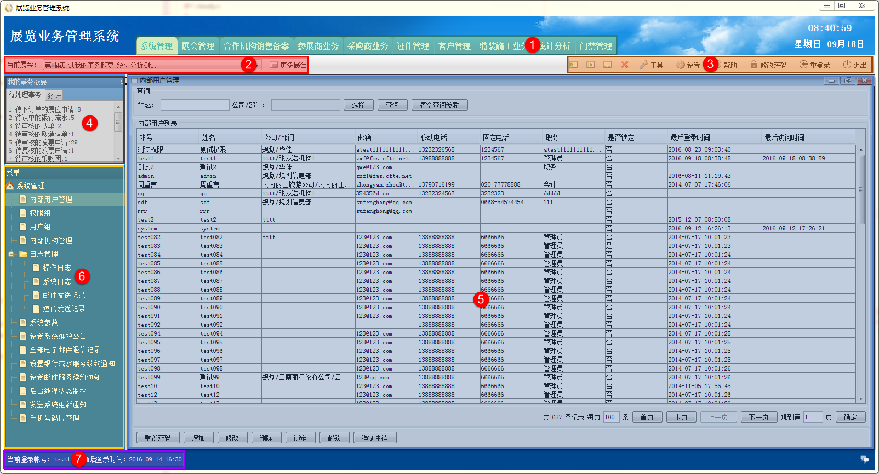Collapse the 日志管理 tree node
Screen dimensions: 879x474
pos(11,254)
